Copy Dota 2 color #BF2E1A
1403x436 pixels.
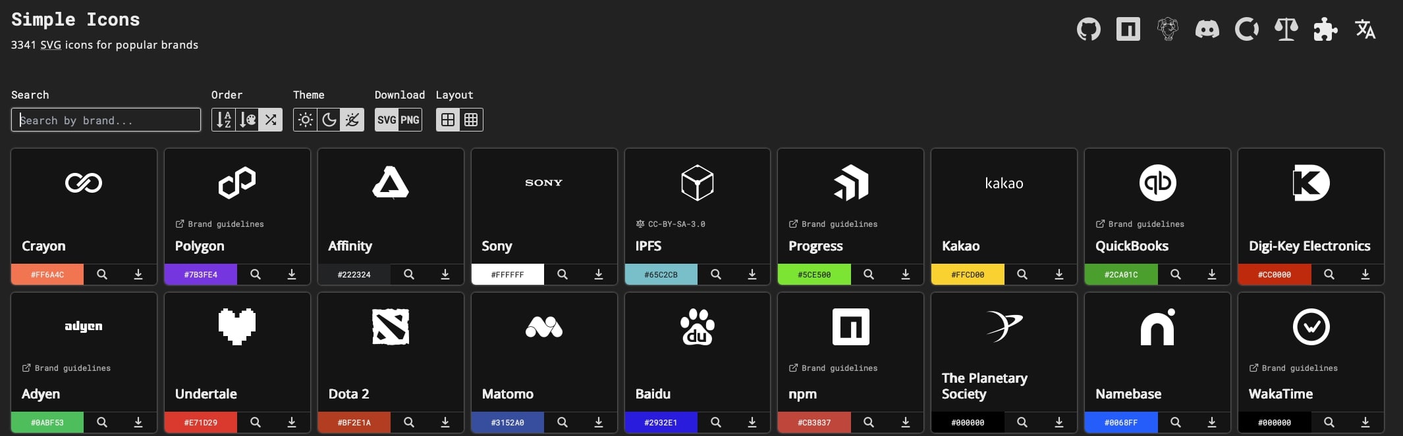coord(354,422)
